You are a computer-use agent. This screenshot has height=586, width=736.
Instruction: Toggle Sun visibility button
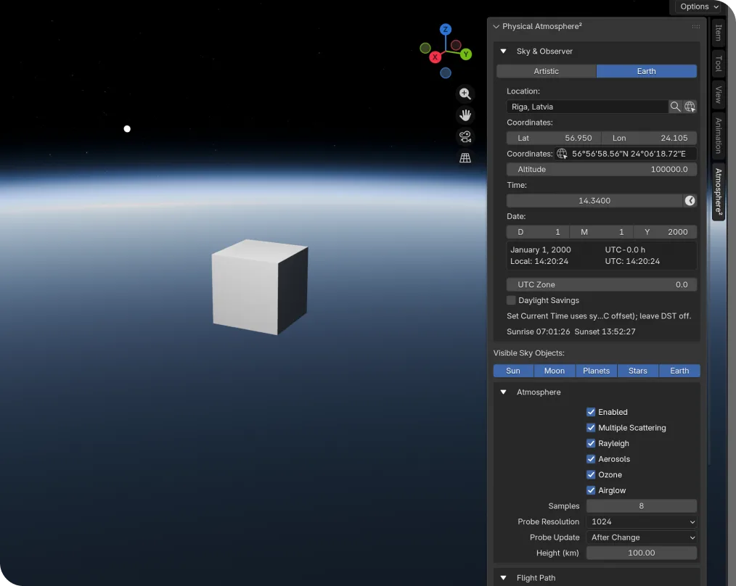pos(513,371)
